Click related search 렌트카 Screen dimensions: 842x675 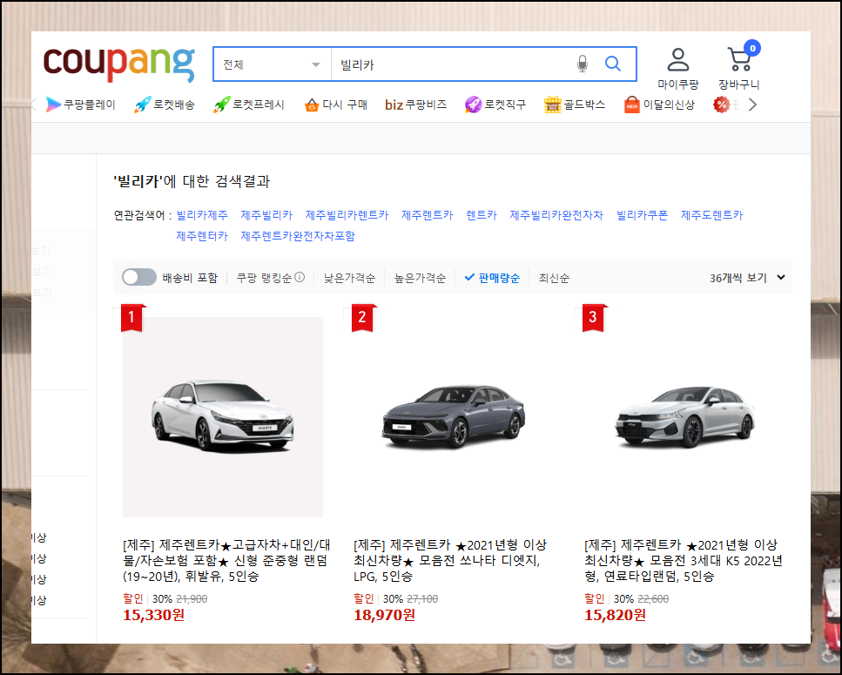point(482,215)
